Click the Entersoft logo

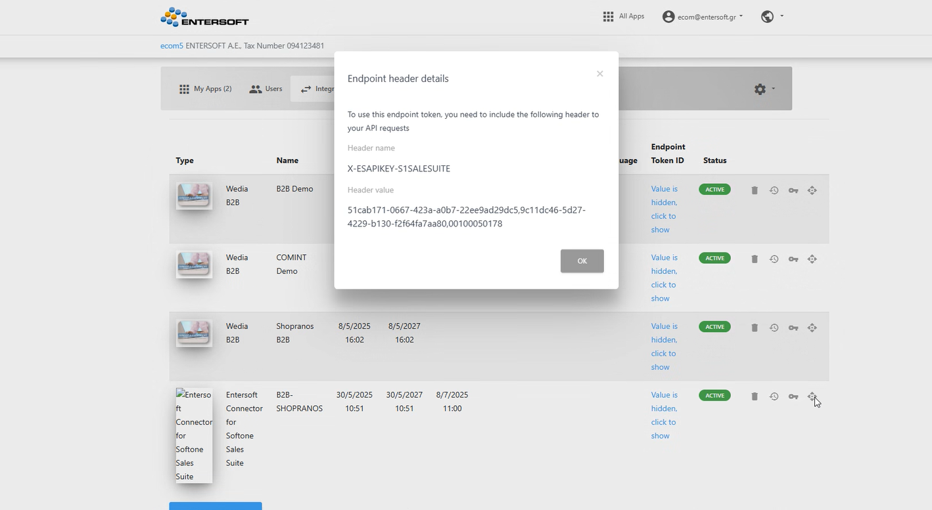tap(204, 17)
